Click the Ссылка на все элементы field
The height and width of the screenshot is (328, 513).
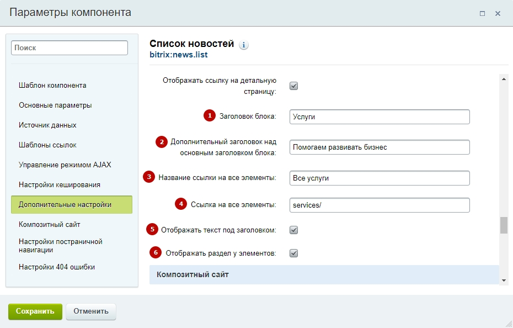[379, 205]
